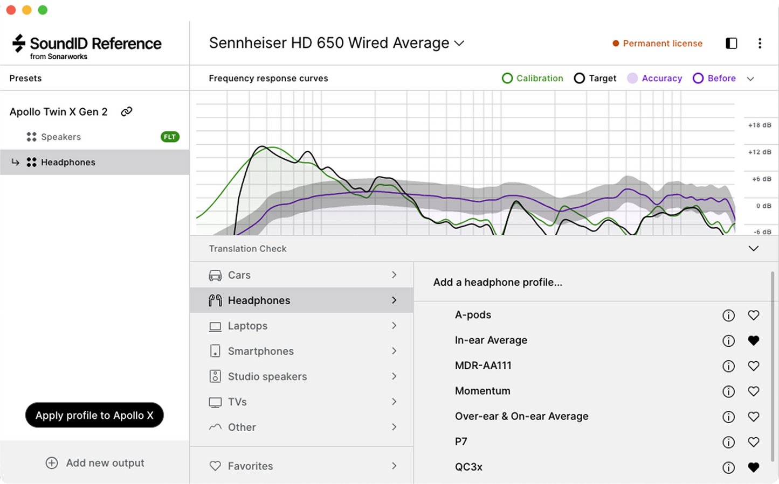Click the TVs category icon

tap(215, 402)
